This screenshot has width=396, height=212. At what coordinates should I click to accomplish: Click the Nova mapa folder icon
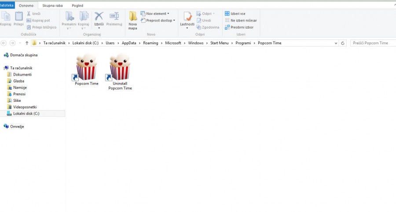coord(133,17)
